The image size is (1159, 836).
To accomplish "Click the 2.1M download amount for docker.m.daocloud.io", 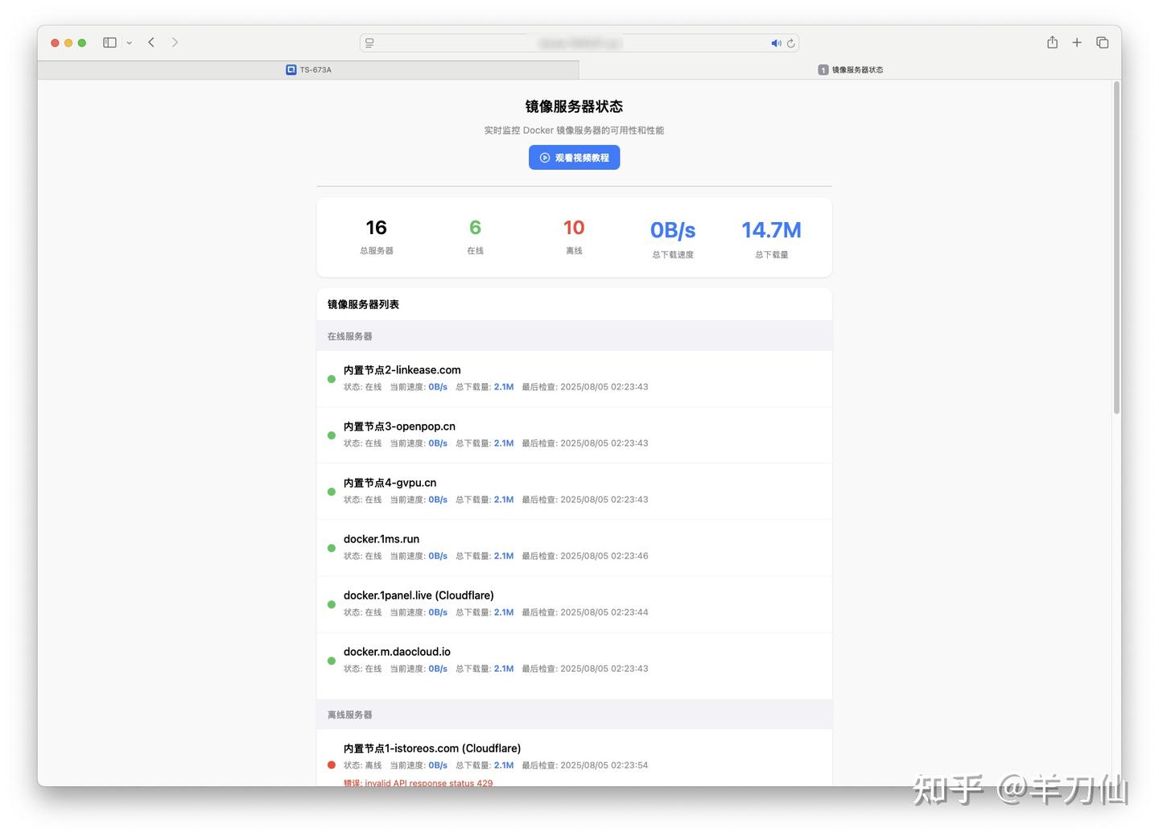I will point(504,668).
